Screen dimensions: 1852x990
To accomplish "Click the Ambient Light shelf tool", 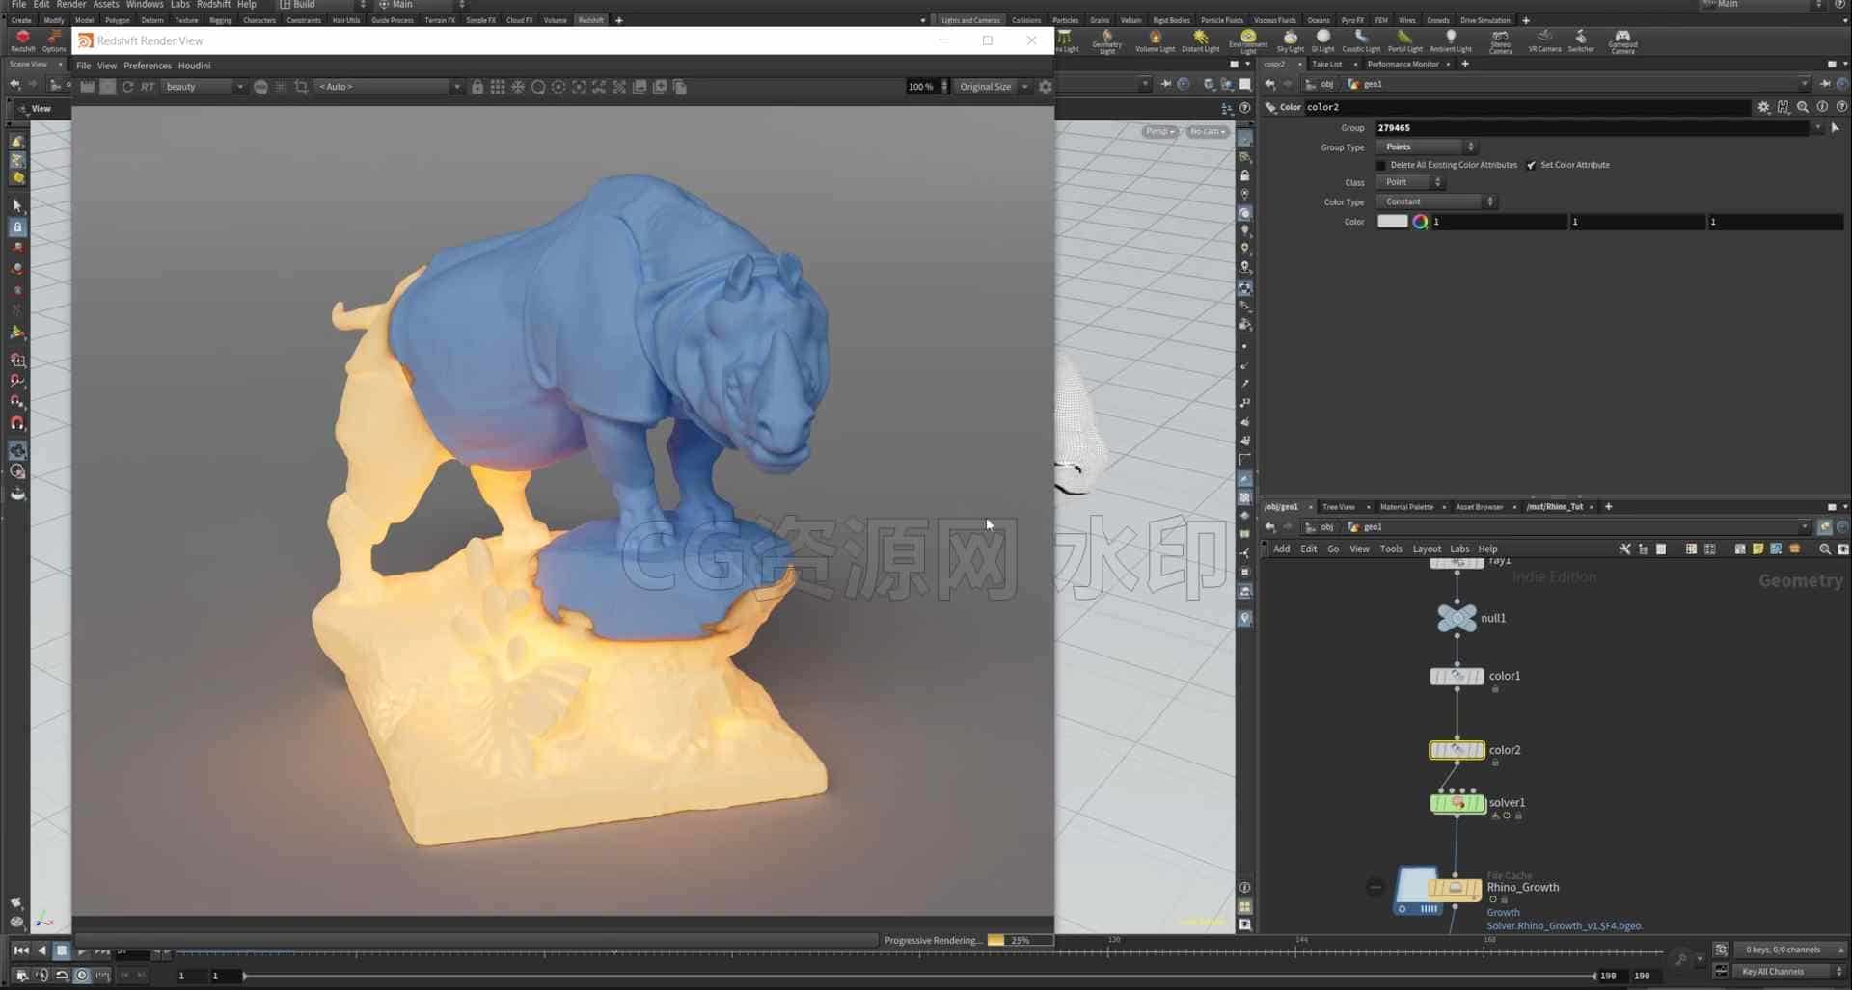I will click(1451, 40).
